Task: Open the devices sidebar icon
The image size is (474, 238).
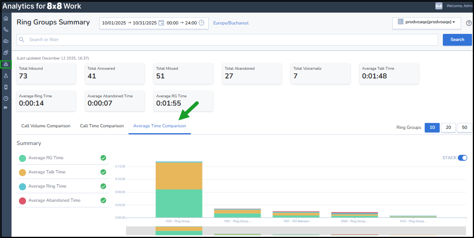Action: [6, 87]
